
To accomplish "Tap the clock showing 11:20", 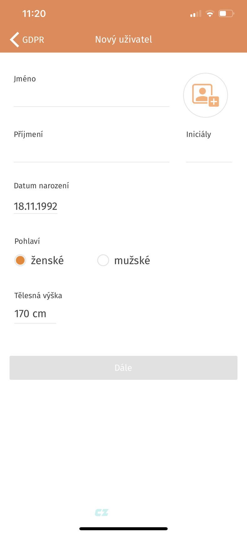I will coord(34,13).
